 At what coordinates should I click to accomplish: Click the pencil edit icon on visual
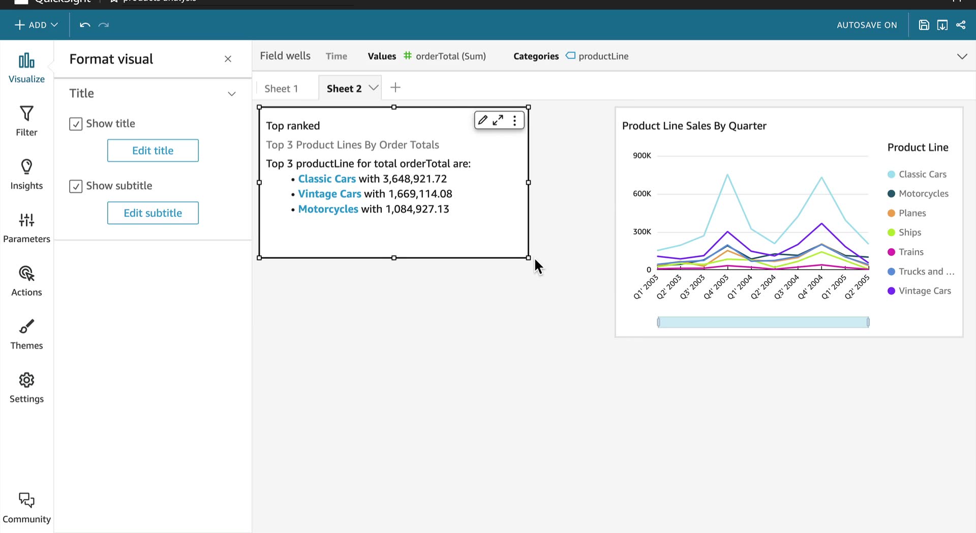click(x=483, y=120)
